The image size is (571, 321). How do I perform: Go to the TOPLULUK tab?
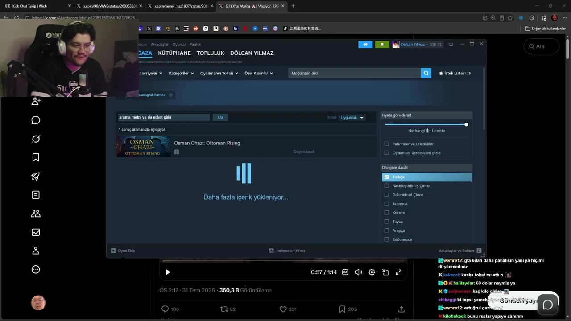211,53
